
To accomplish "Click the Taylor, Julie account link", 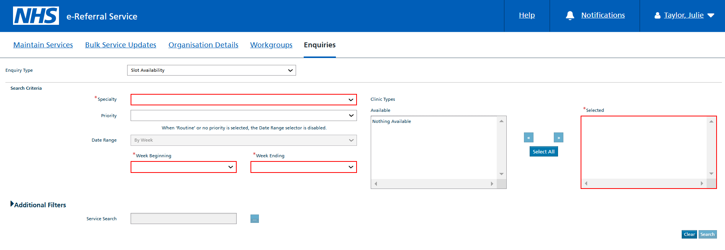I will [x=684, y=15].
